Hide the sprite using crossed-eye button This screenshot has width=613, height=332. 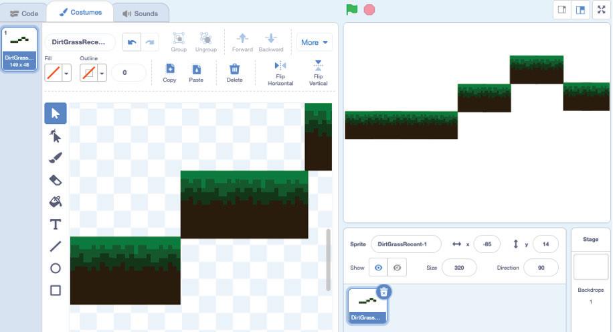point(398,268)
